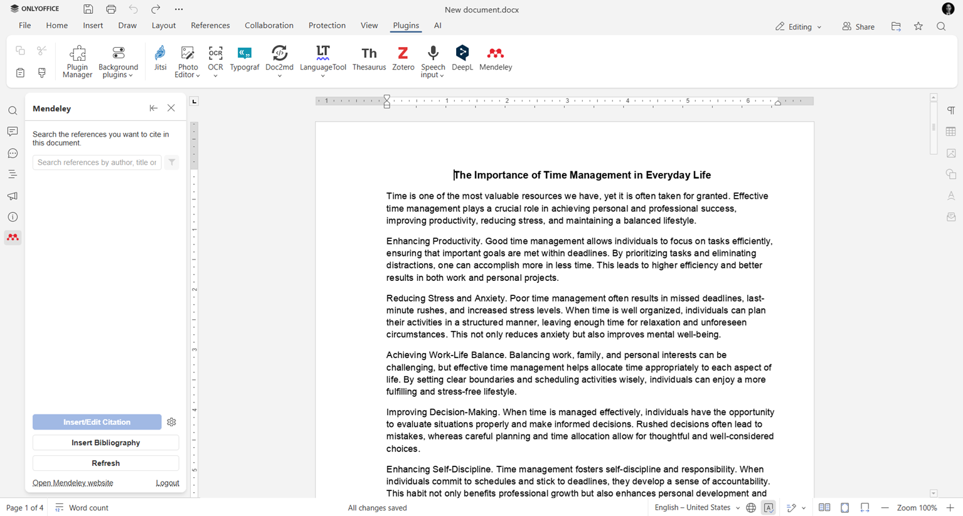The height and width of the screenshot is (516, 963).
Task: Filter Mendeley references with funnel icon
Action: 172,162
